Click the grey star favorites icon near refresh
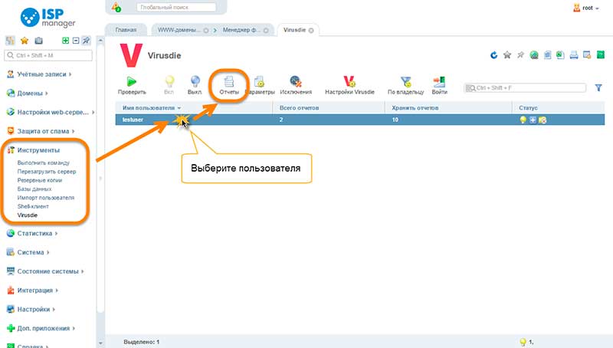The width and height of the screenshot is (613, 348). 507,55
